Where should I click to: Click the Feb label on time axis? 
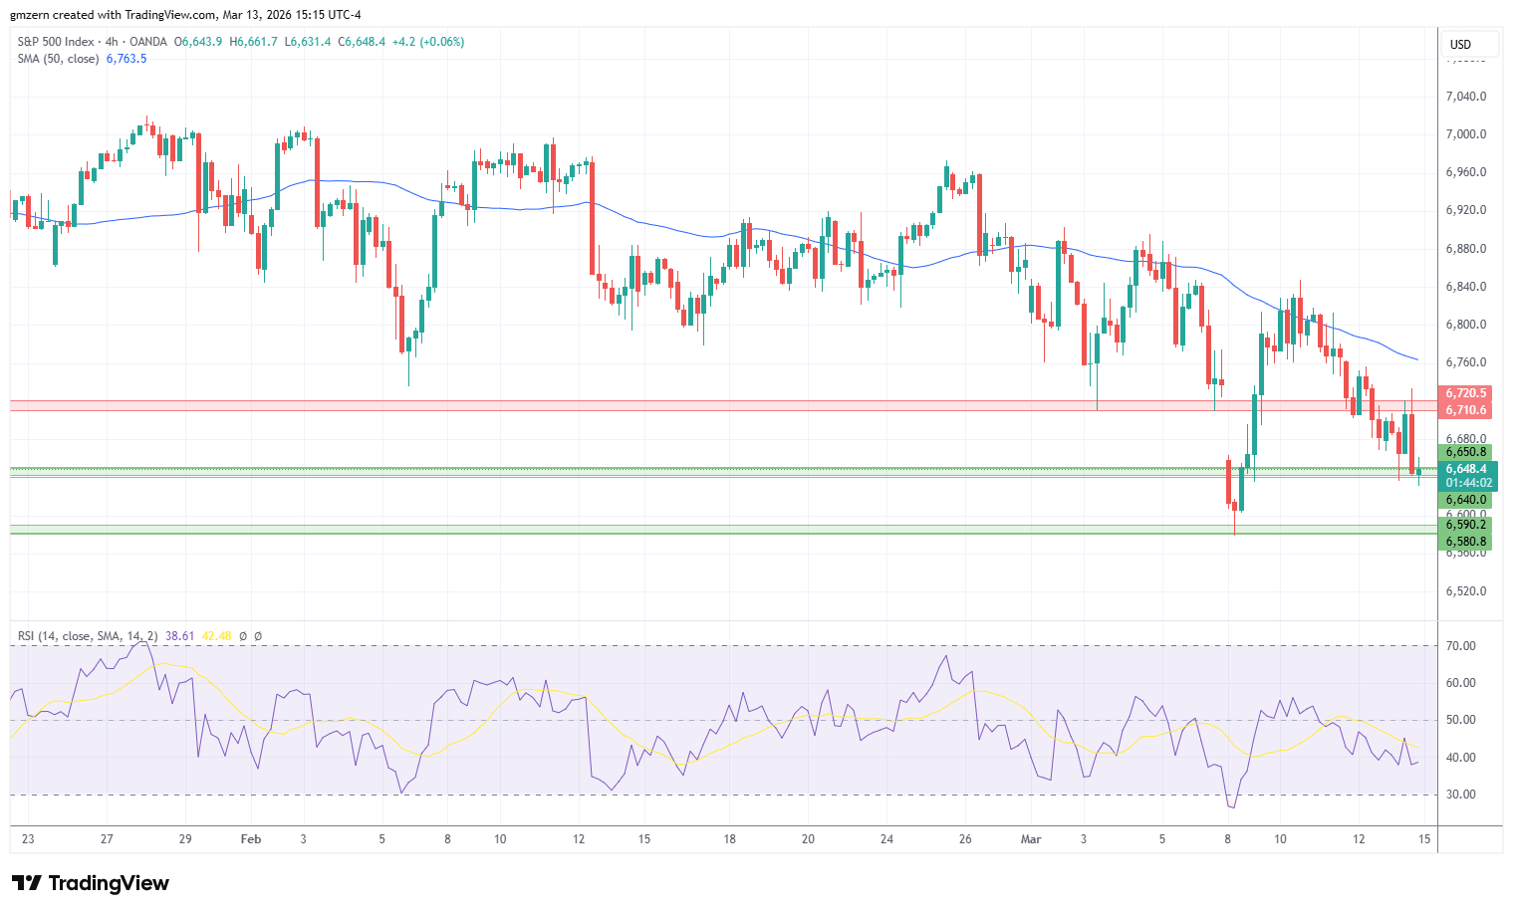pyautogui.click(x=251, y=839)
